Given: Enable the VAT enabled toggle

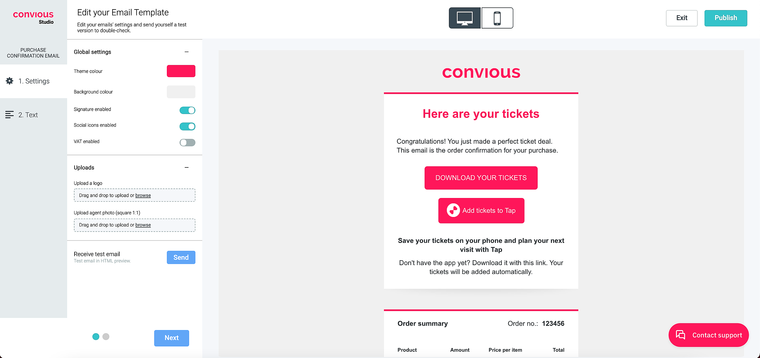Looking at the screenshot, I should click(187, 142).
